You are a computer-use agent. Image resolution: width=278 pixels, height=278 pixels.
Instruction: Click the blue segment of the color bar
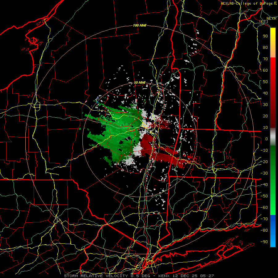coord(273,231)
